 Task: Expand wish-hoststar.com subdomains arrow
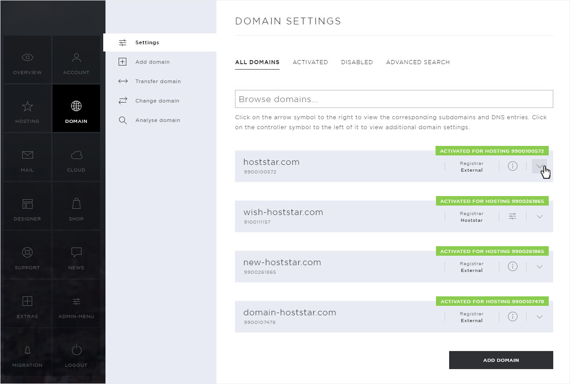click(x=539, y=216)
